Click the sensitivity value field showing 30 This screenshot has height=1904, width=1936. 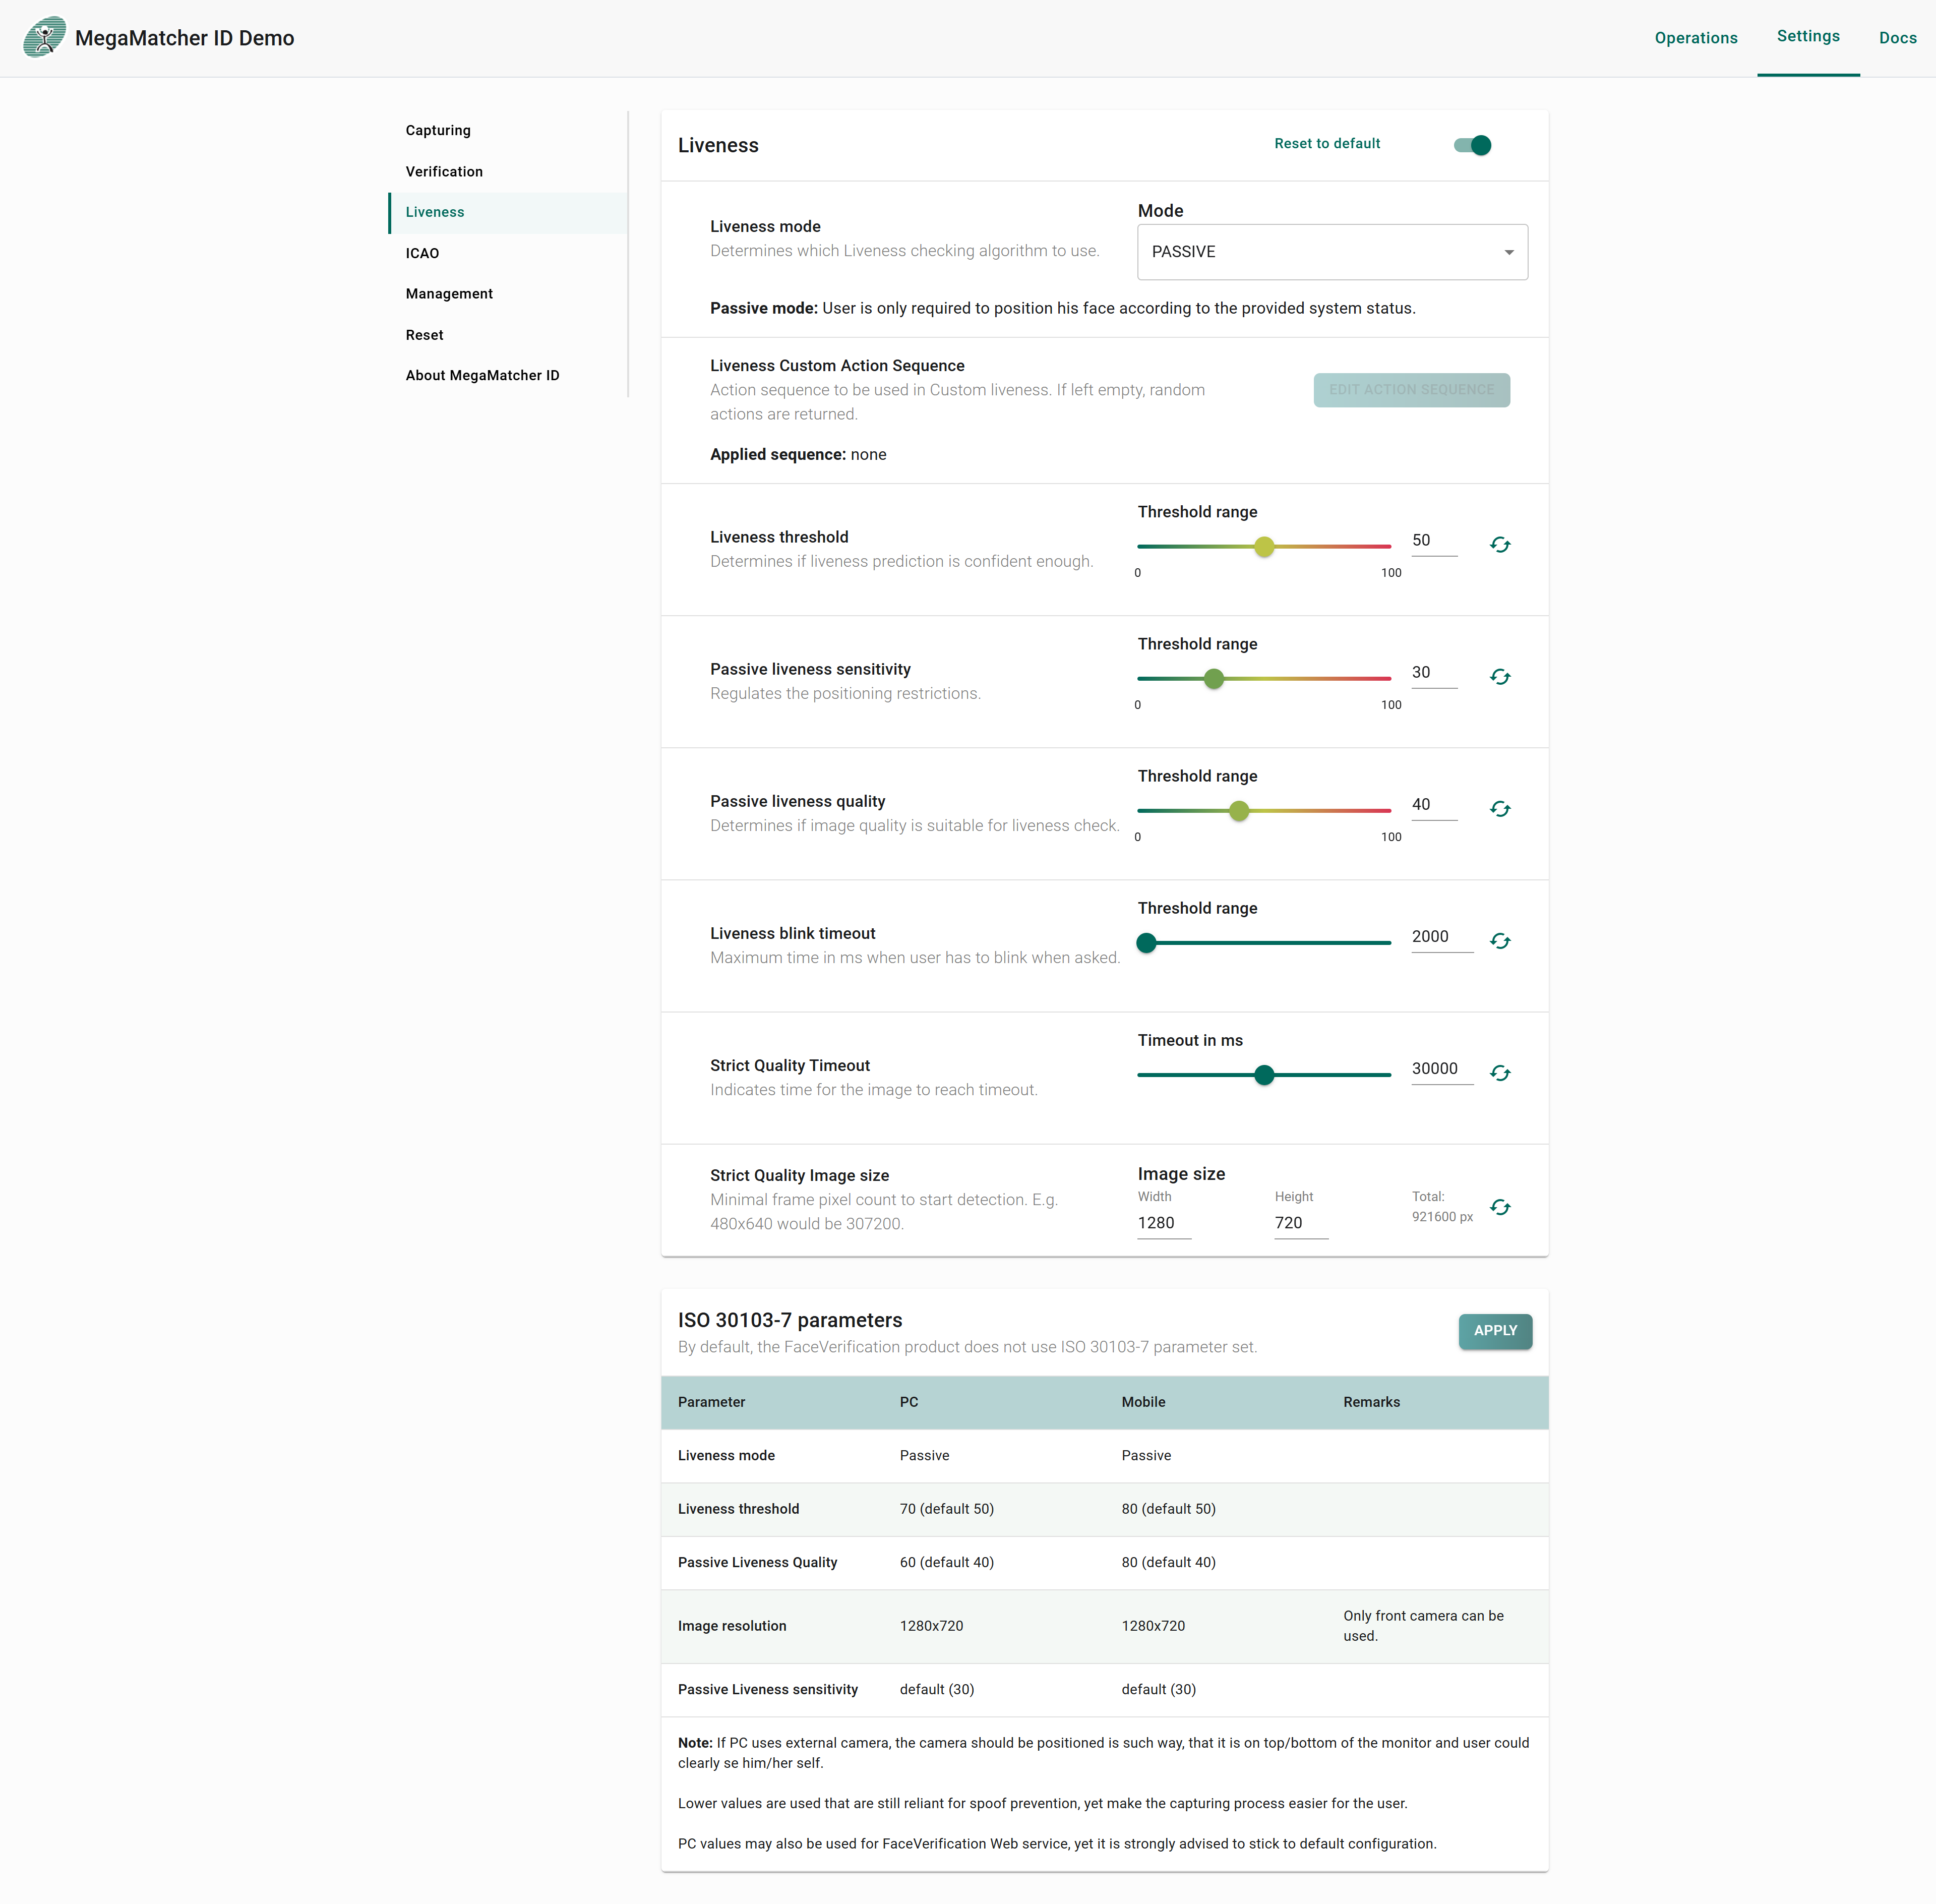[1434, 673]
